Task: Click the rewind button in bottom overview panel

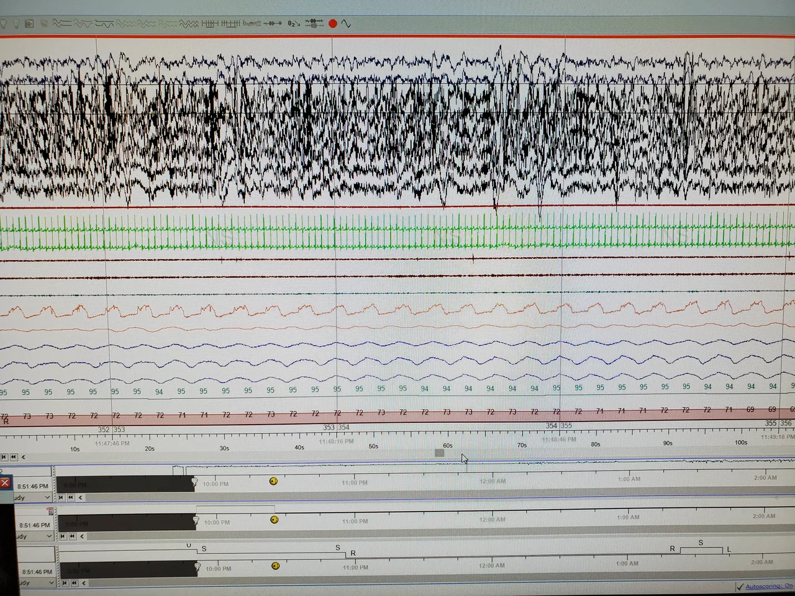Action: click(x=74, y=583)
